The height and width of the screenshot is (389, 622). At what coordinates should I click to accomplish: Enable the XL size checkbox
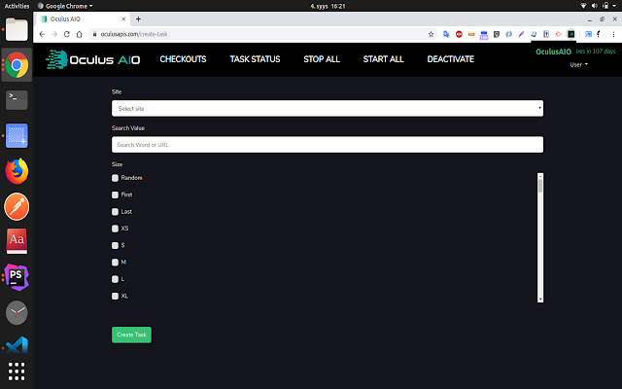point(115,296)
